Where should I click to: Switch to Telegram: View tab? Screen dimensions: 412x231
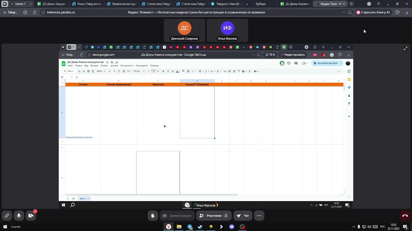pos(226,4)
